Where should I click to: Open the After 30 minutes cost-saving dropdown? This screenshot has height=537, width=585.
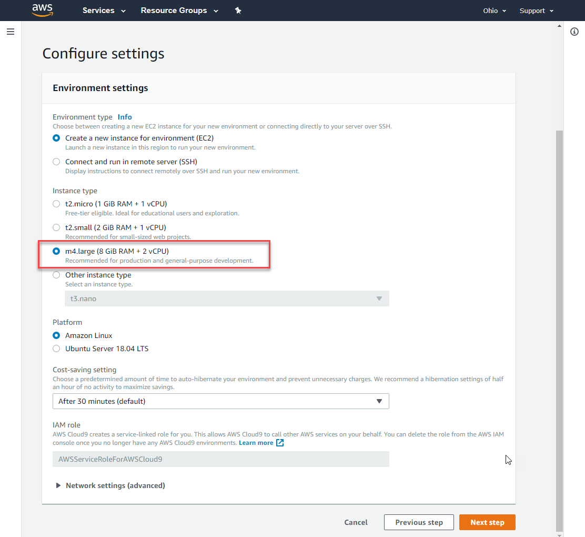click(x=221, y=401)
